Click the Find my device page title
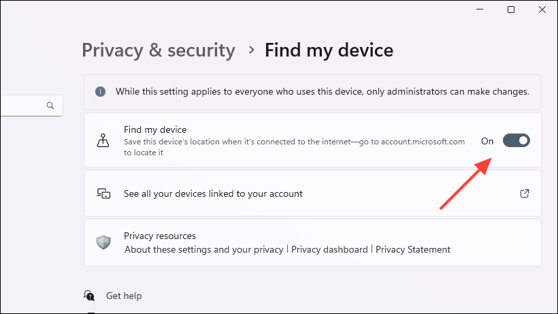Image resolution: width=558 pixels, height=314 pixels. (329, 50)
